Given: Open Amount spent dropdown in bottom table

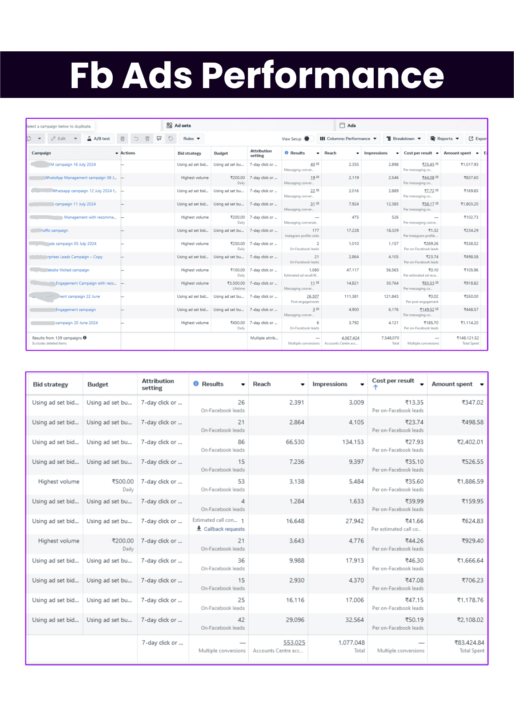Looking at the screenshot, I should coord(482,385).
